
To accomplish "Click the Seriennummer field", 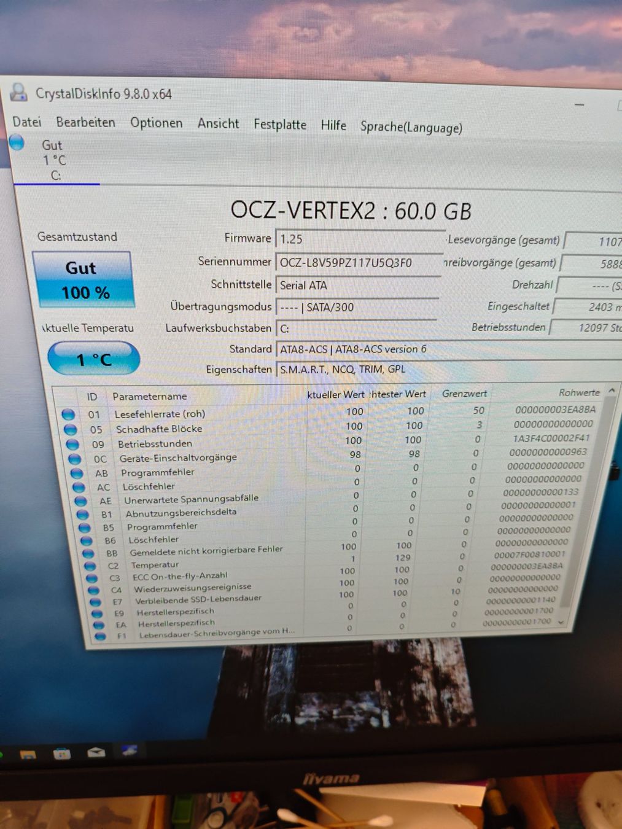I will 359,262.
